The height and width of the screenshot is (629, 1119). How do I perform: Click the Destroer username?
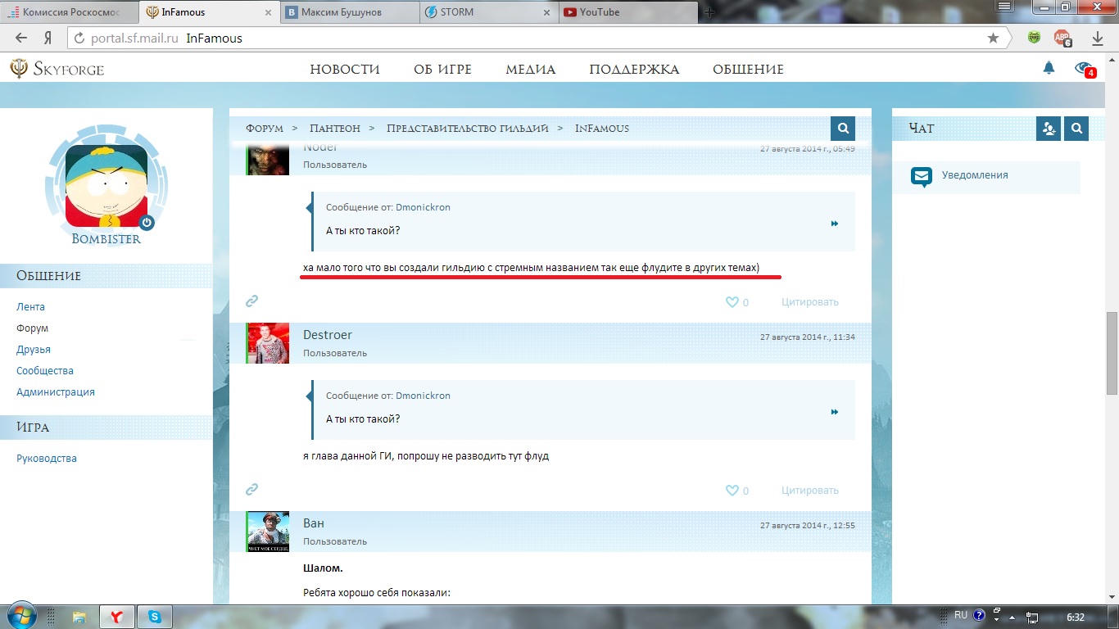click(x=328, y=335)
